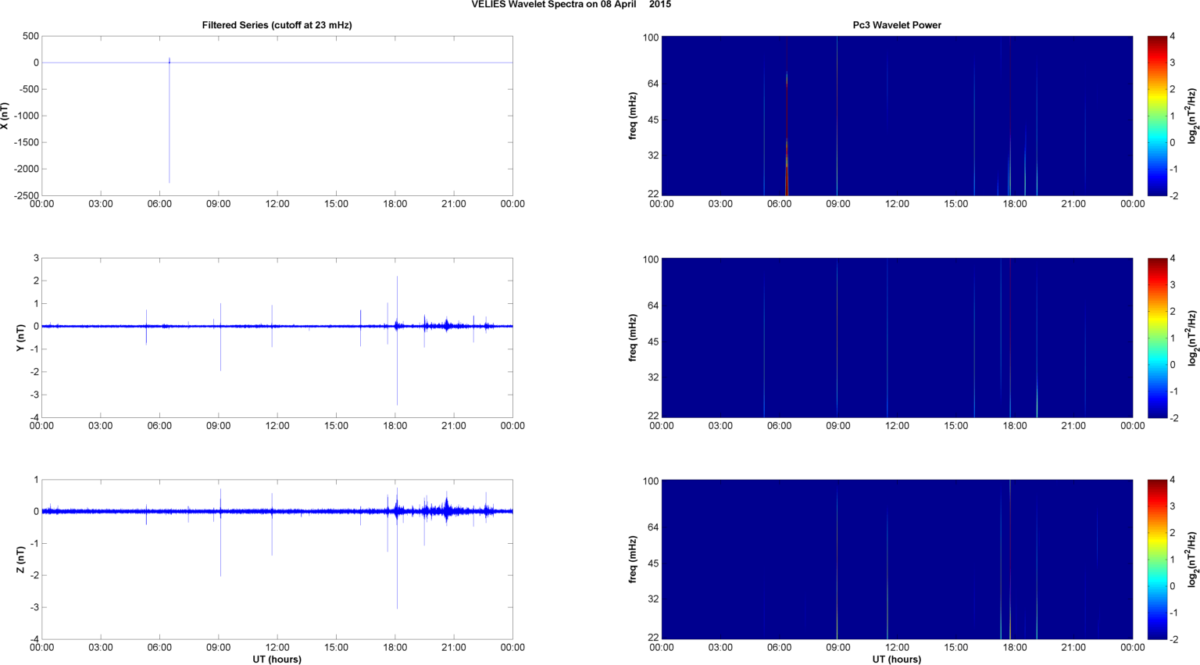Click the colorbar beside the bottom wavelet plot
This screenshot has width=1200, height=665.
coord(1157,560)
